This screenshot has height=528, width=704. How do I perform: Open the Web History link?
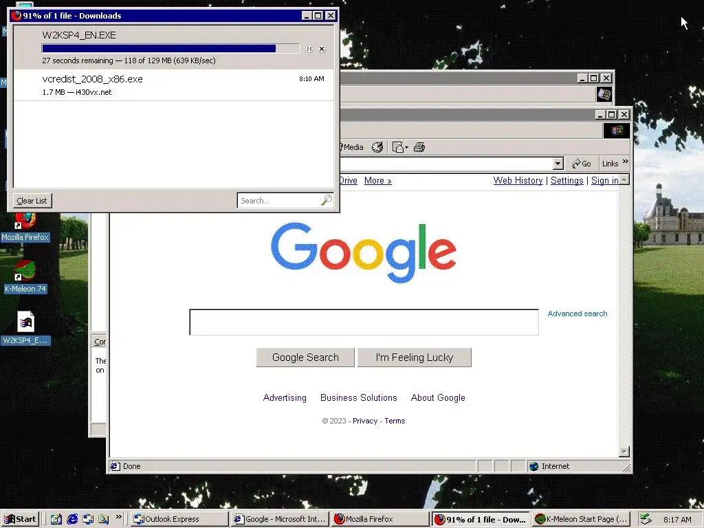coord(518,181)
